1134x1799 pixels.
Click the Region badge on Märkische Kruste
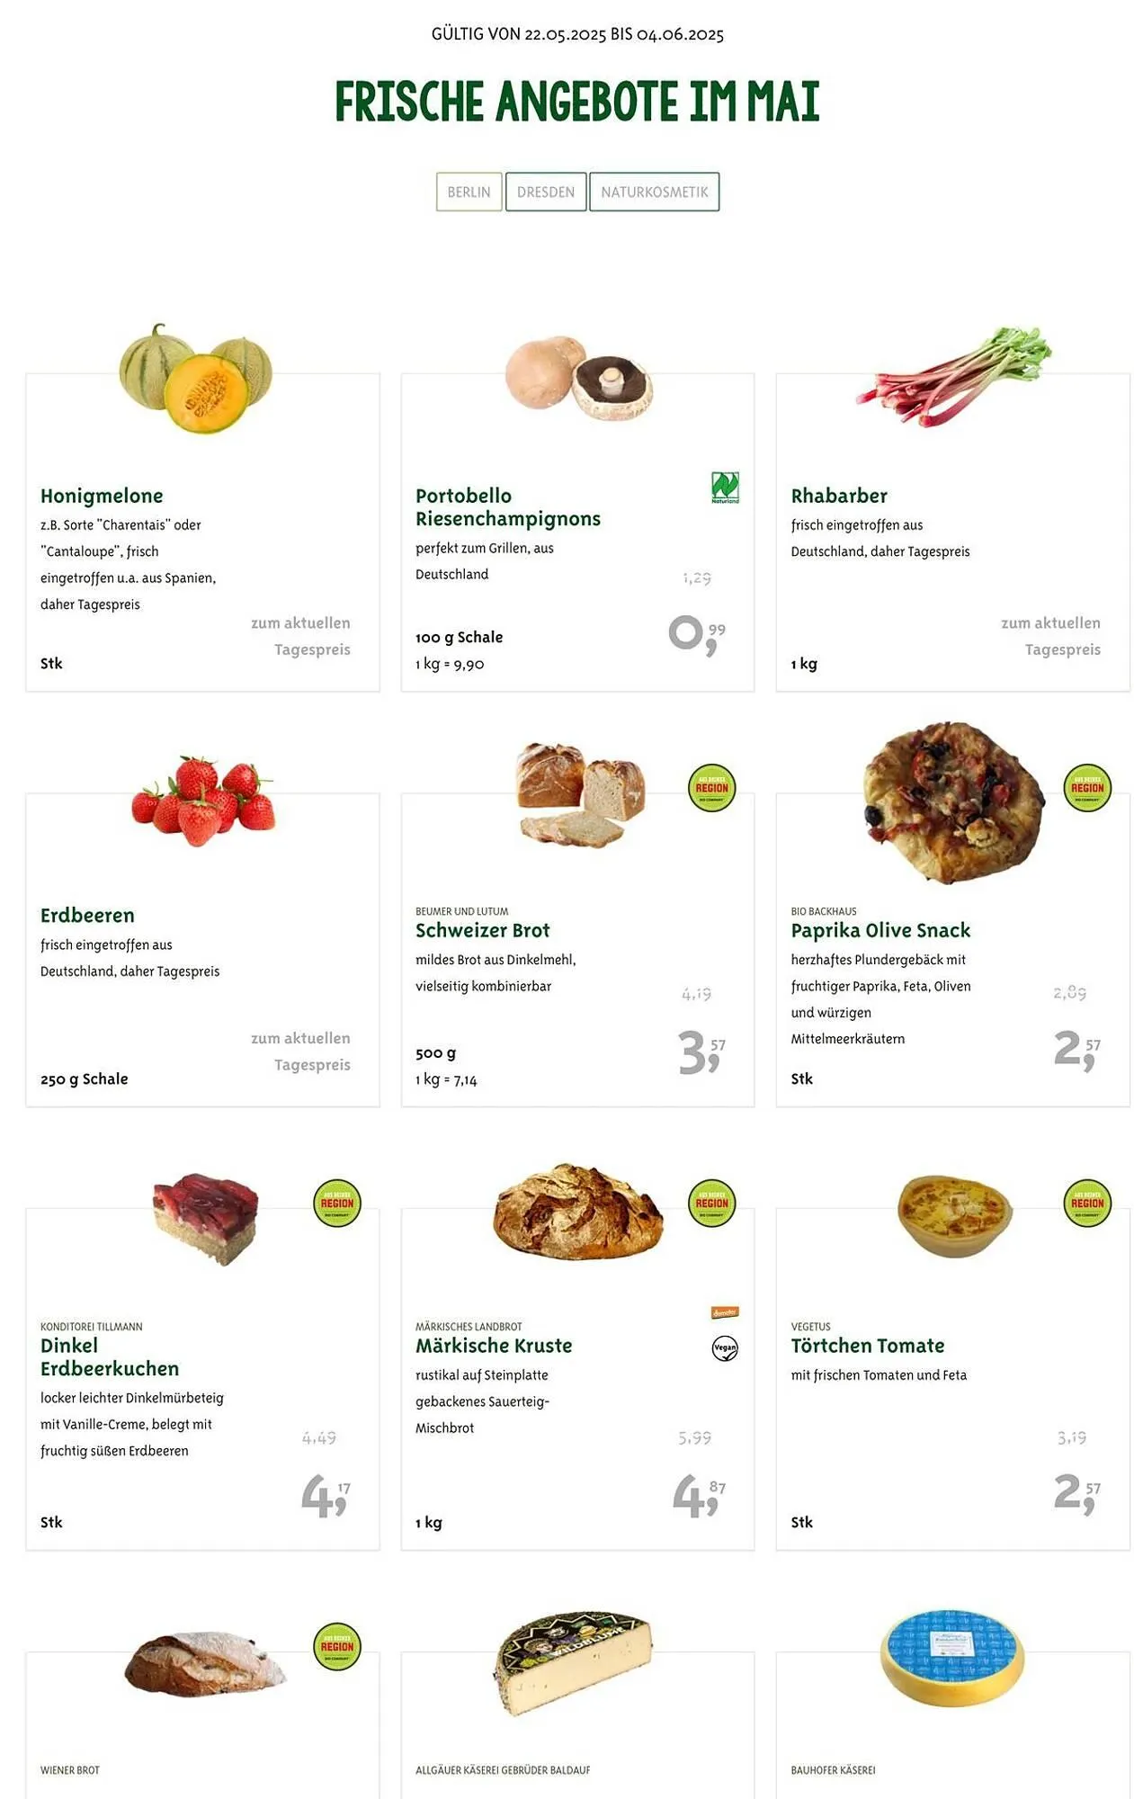click(x=711, y=1203)
